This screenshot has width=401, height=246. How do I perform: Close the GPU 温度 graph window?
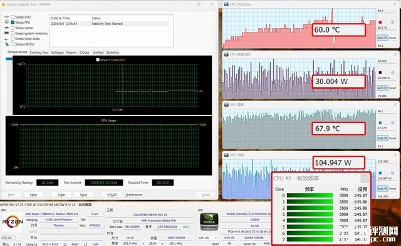click(395, 104)
